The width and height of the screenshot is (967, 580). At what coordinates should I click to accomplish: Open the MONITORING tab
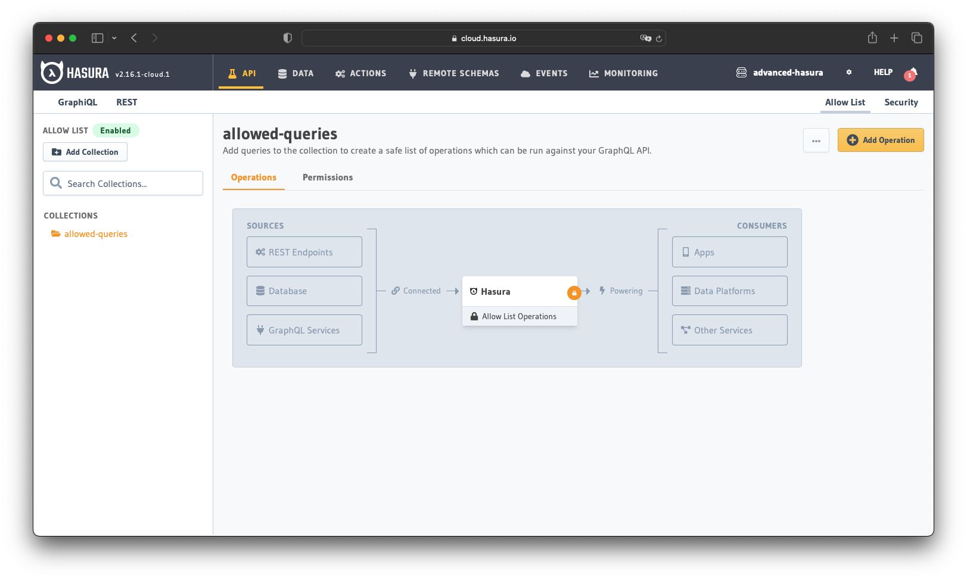pyautogui.click(x=624, y=73)
